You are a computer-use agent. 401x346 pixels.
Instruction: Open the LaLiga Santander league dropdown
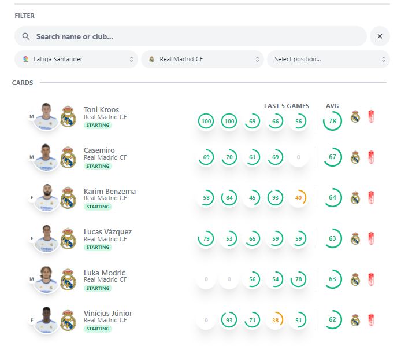coord(76,59)
